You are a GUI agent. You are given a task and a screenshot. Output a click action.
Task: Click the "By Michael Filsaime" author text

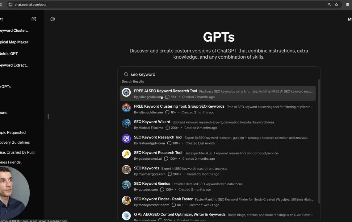coord(149,128)
